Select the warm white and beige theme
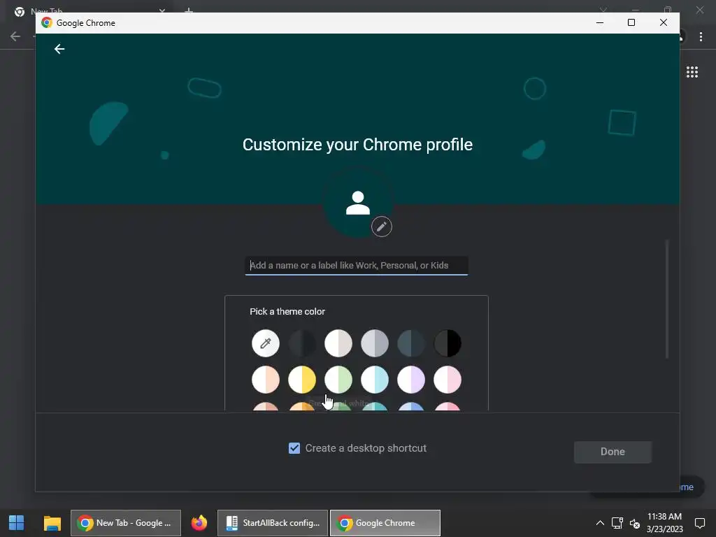 pos(338,343)
